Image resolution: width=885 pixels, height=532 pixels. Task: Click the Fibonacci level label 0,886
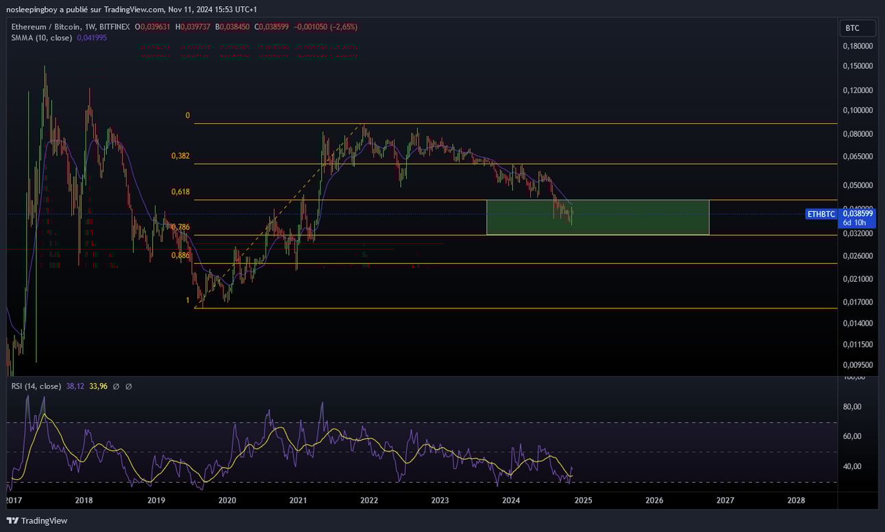click(x=180, y=255)
